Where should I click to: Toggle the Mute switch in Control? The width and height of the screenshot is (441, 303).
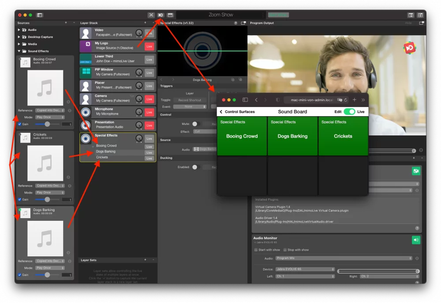click(196, 124)
